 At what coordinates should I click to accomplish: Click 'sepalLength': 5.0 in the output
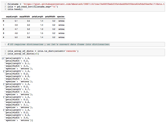click(x=17, y=115)
